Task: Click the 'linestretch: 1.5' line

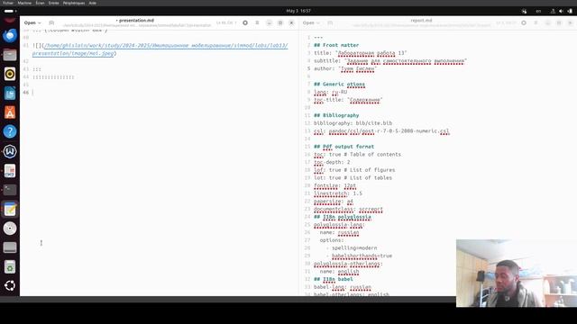Action: (x=338, y=193)
